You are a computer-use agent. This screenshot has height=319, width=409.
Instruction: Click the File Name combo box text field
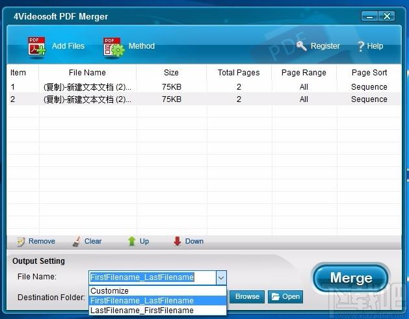(x=153, y=277)
